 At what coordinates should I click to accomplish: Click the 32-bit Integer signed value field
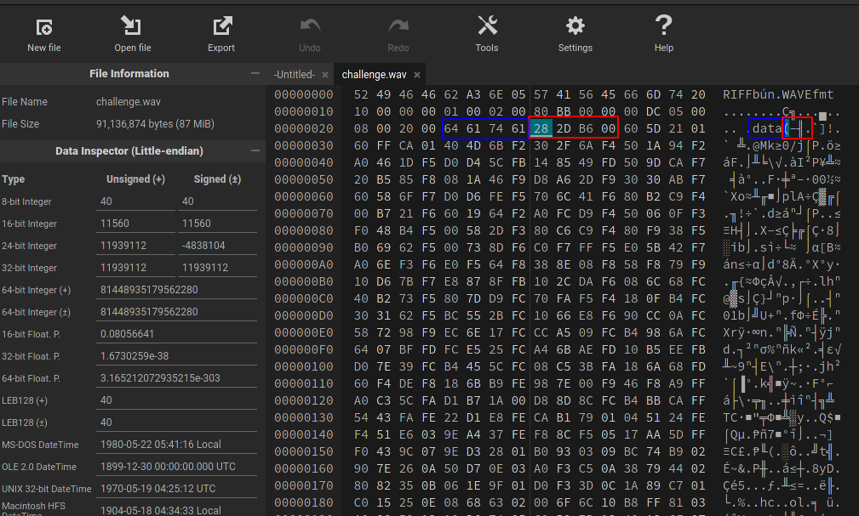coord(217,268)
